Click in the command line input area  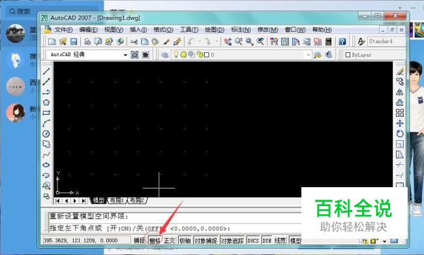[175, 228]
